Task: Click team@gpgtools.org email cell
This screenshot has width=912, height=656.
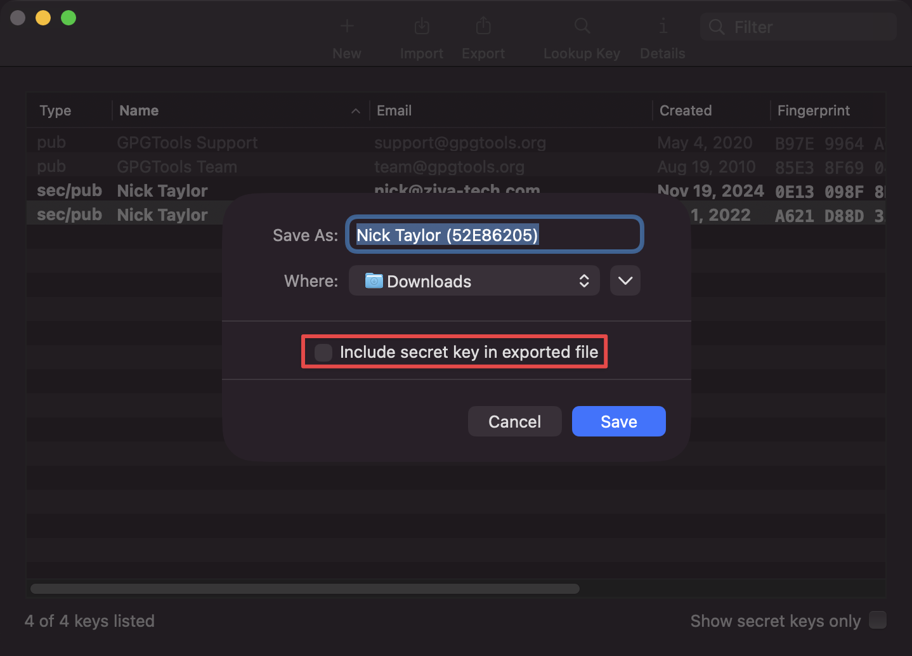Action: click(450, 167)
